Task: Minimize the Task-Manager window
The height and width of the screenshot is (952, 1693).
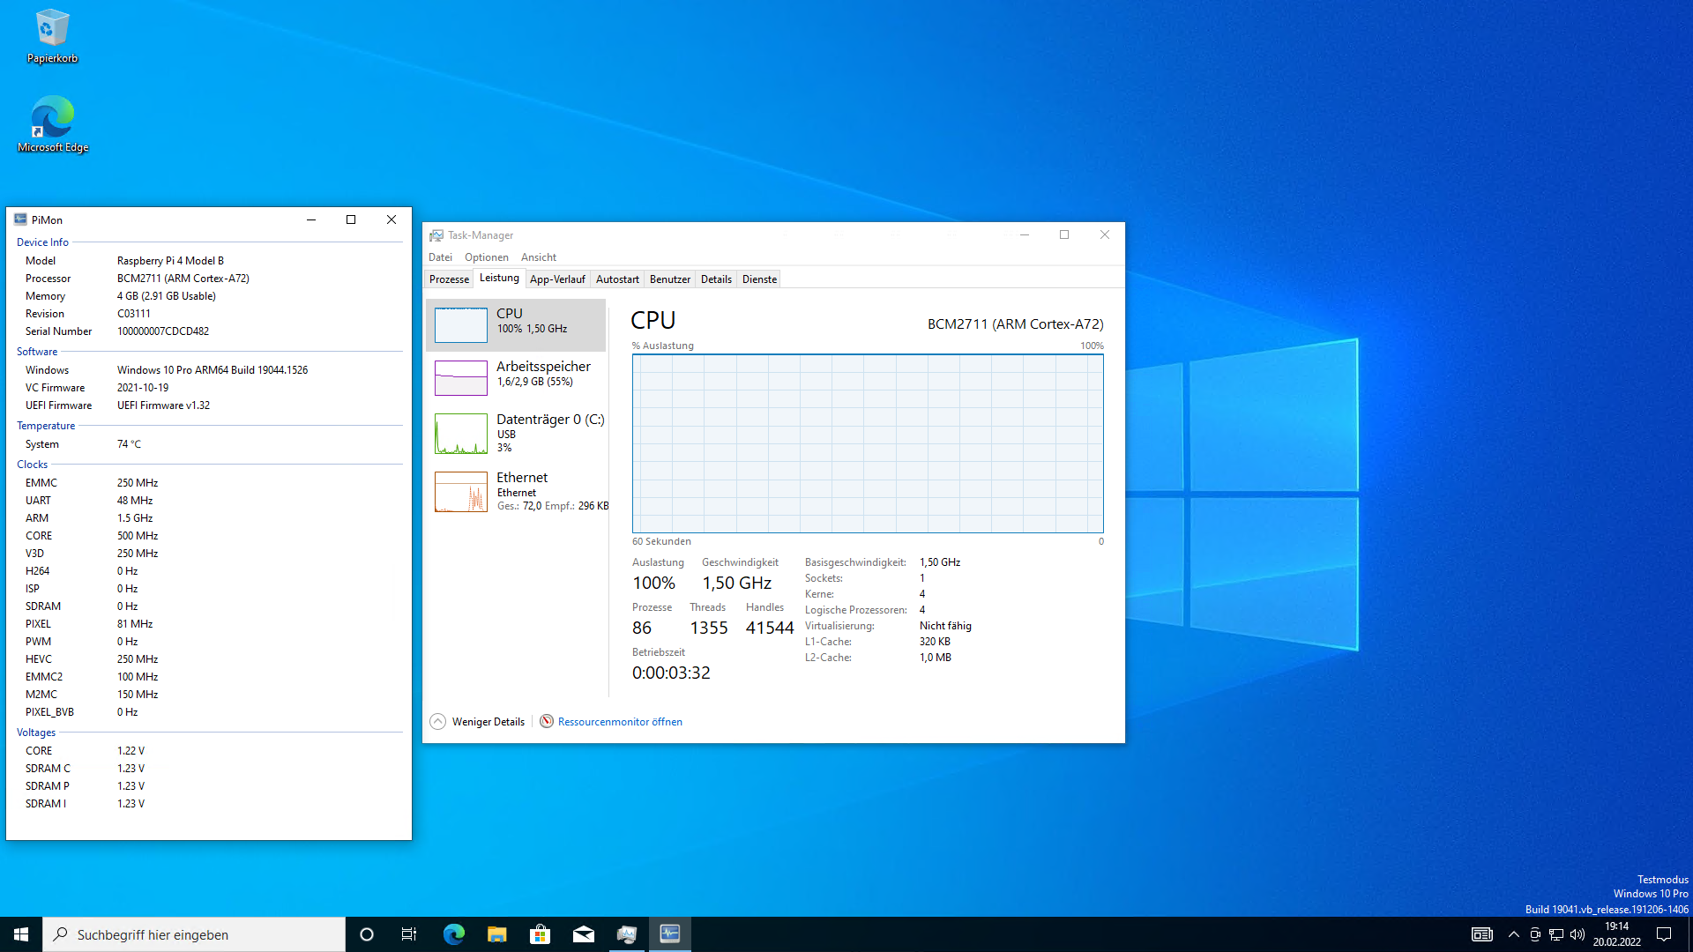Action: point(1025,234)
